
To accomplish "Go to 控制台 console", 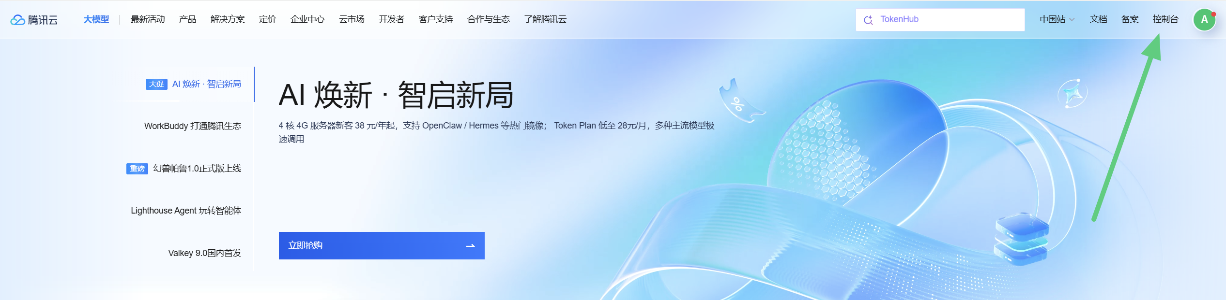I will click(1165, 19).
